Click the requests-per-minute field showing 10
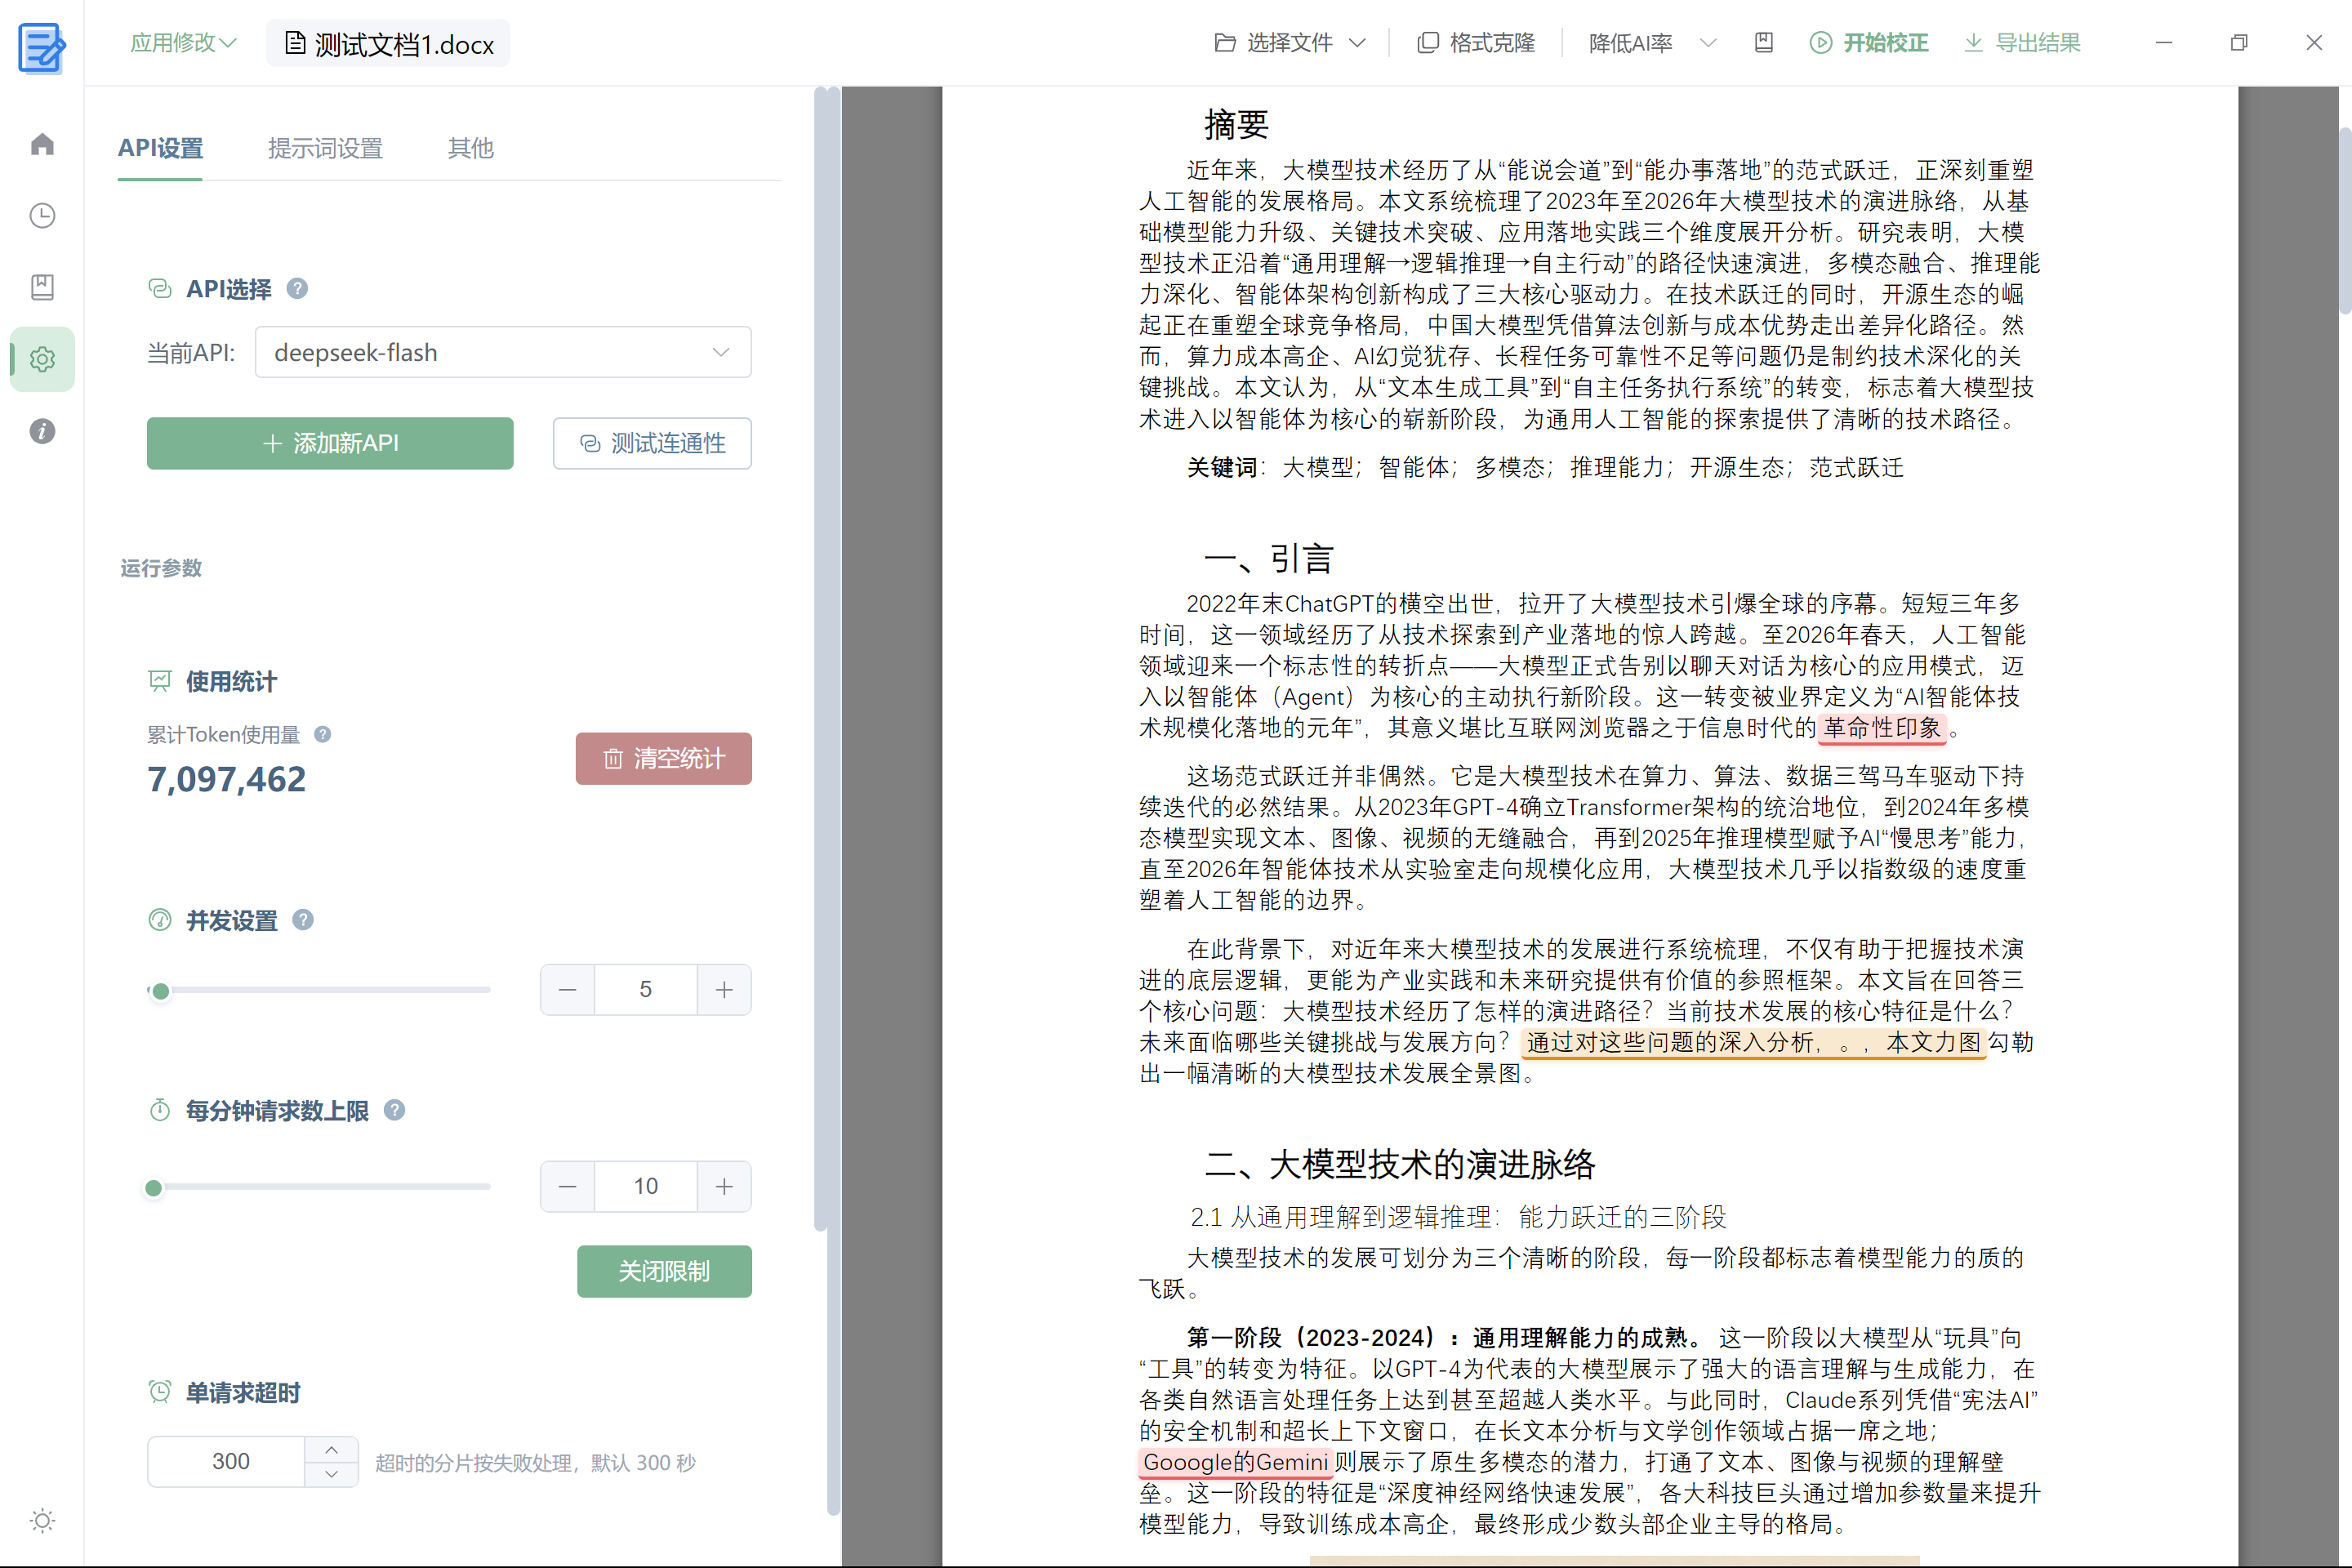The width and height of the screenshot is (2352, 1568). (646, 1187)
